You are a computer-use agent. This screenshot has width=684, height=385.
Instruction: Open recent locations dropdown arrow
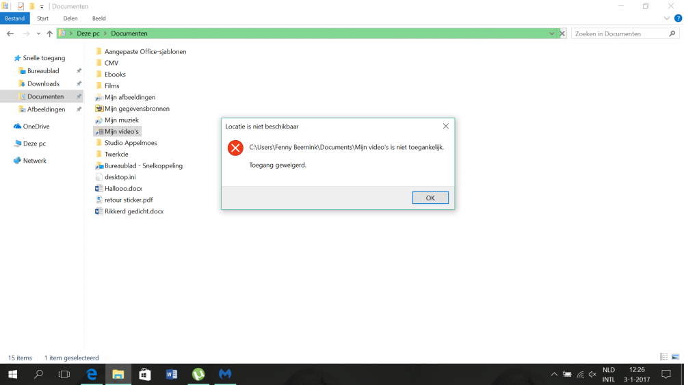38,34
